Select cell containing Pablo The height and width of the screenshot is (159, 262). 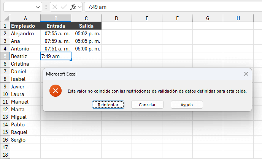[25, 124]
